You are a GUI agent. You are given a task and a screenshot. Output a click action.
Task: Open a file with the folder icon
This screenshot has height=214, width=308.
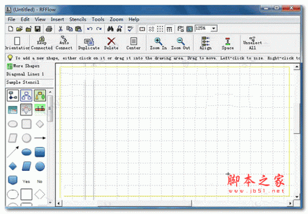[x=20, y=29]
